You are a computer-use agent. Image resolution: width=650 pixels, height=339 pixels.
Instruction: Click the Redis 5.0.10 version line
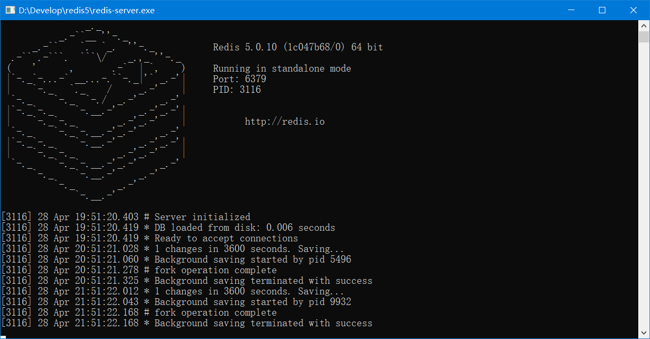tap(298, 47)
